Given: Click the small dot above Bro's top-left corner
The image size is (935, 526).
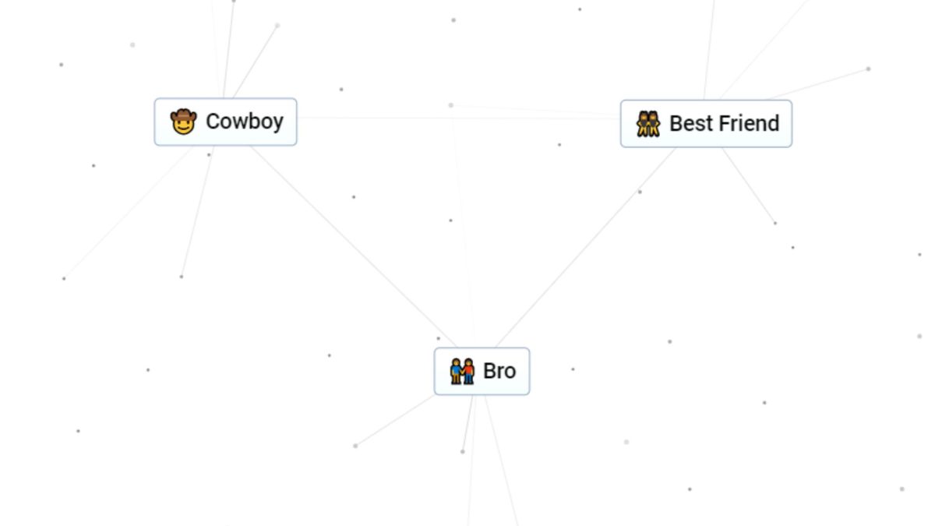Looking at the screenshot, I should (x=438, y=338).
